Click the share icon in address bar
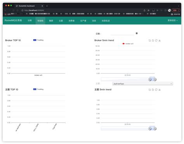Viewport: 184px width, 144px height. 144,10
